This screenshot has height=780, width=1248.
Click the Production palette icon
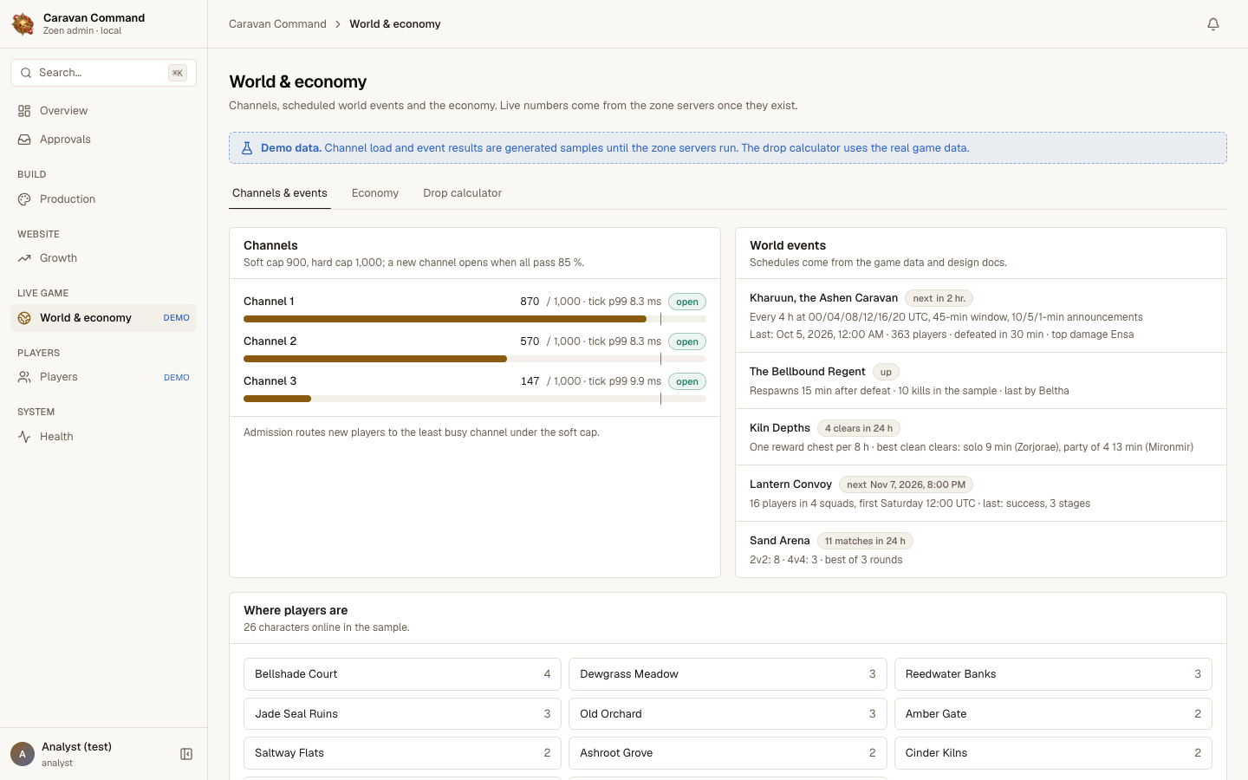[x=24, y=199]
